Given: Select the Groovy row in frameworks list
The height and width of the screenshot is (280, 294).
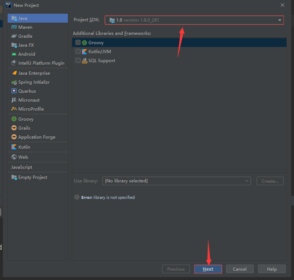Looking at the screenshot, I should tap(179, 42).
